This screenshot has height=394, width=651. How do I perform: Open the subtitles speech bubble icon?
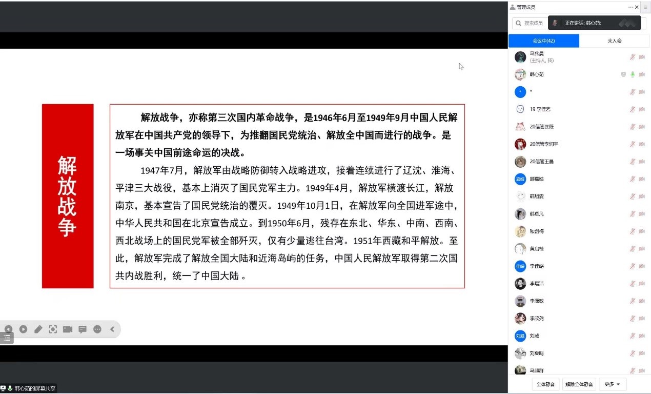click(x=83, y=329)
